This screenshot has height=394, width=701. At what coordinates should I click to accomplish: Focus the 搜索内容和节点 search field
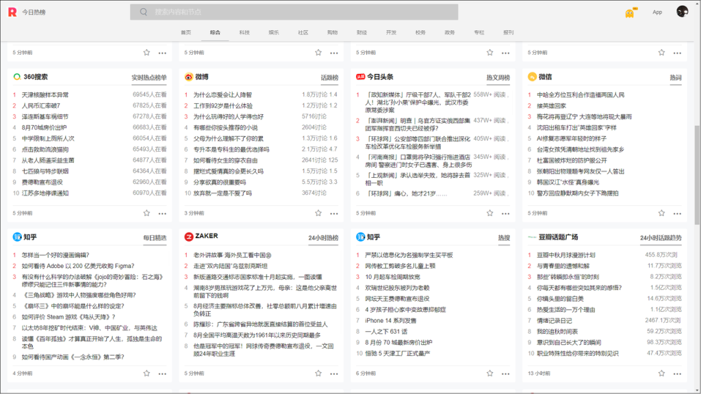click(294, 12)
